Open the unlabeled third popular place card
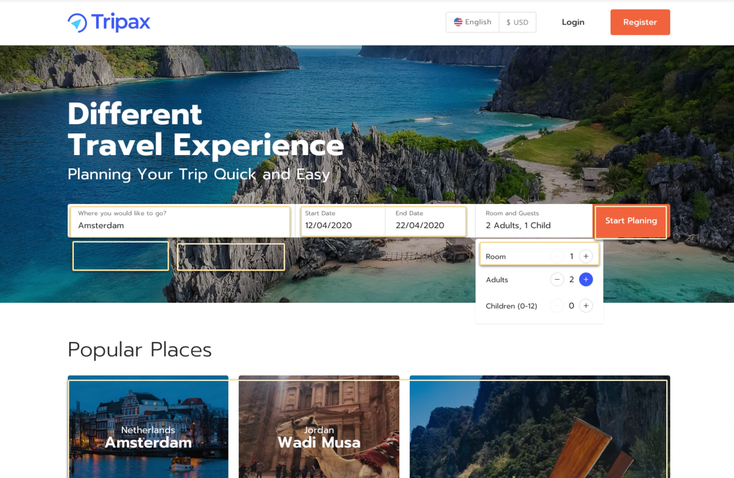This screenshot has width=734, height=478. click(540, 427)
